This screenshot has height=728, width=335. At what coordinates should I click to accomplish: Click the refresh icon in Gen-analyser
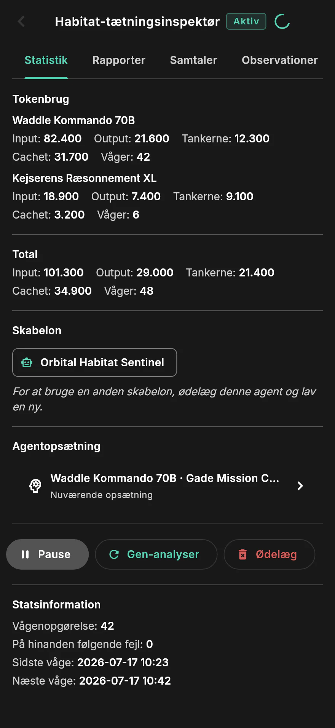coord(114,554)
